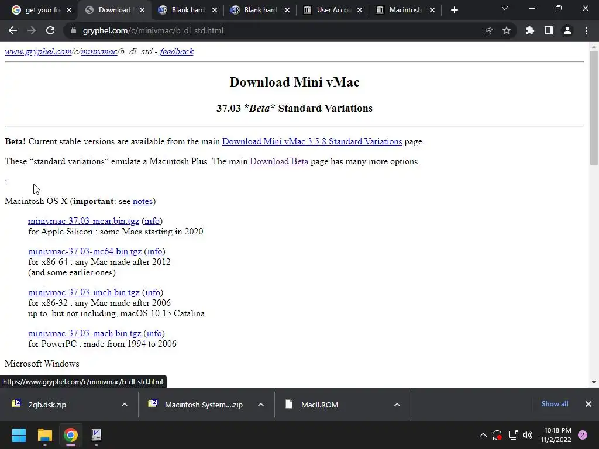Image resolution: width=599 pixels, height=449 pixels.
Task: Click the scrollbar up arrow
Action: 594,47
